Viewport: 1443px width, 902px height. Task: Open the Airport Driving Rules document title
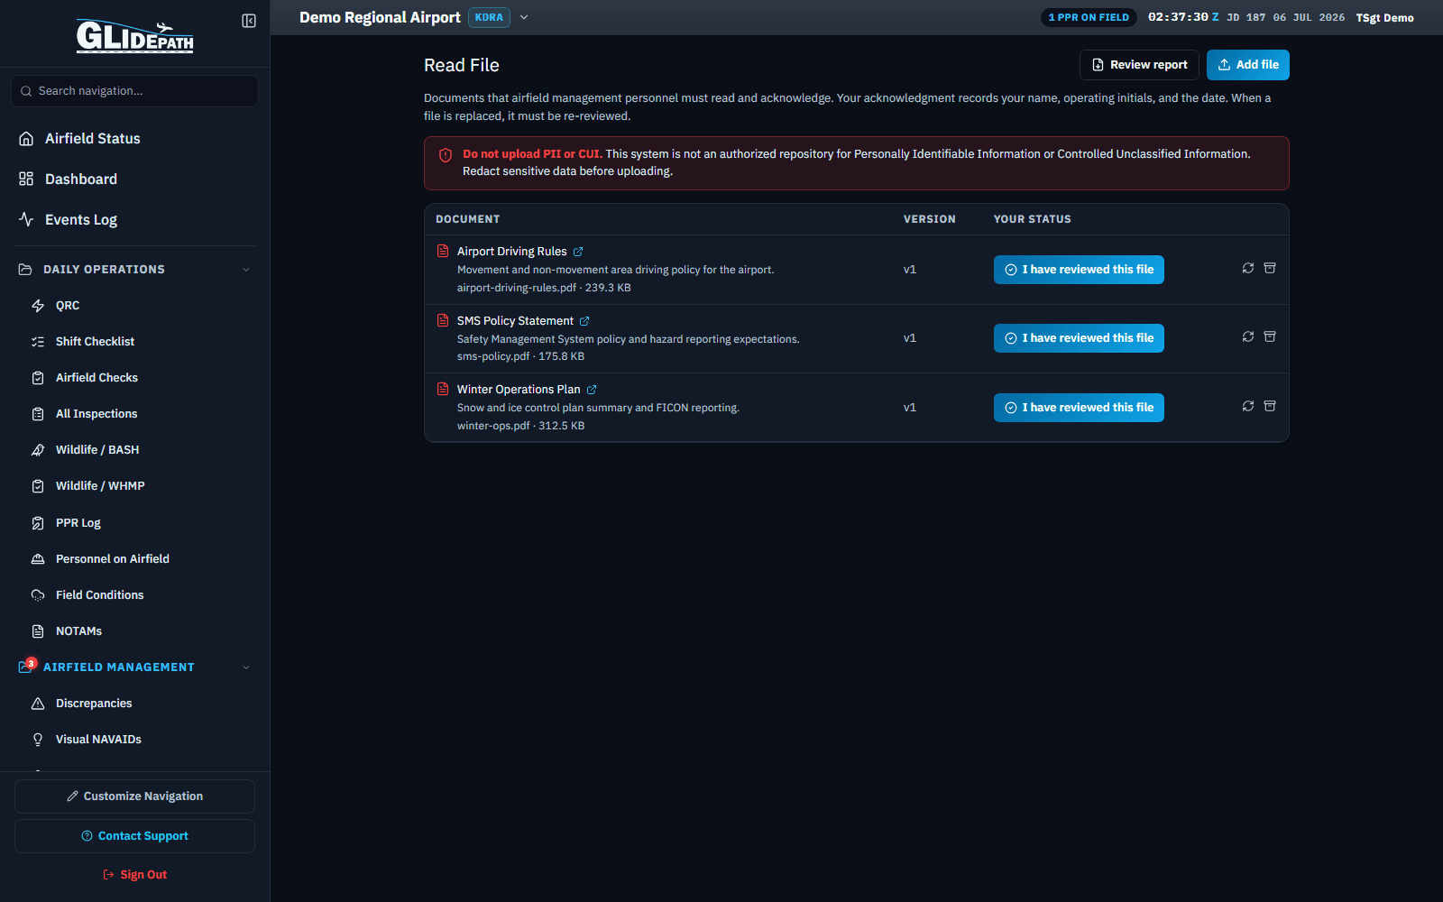(x=511, y=252)
